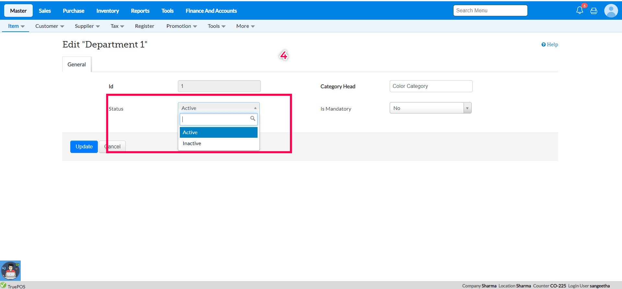The width and height of the screenshot is (622, 289).
Task: Collapse the Status dropdown showing Active
Action: pos(219,108)
